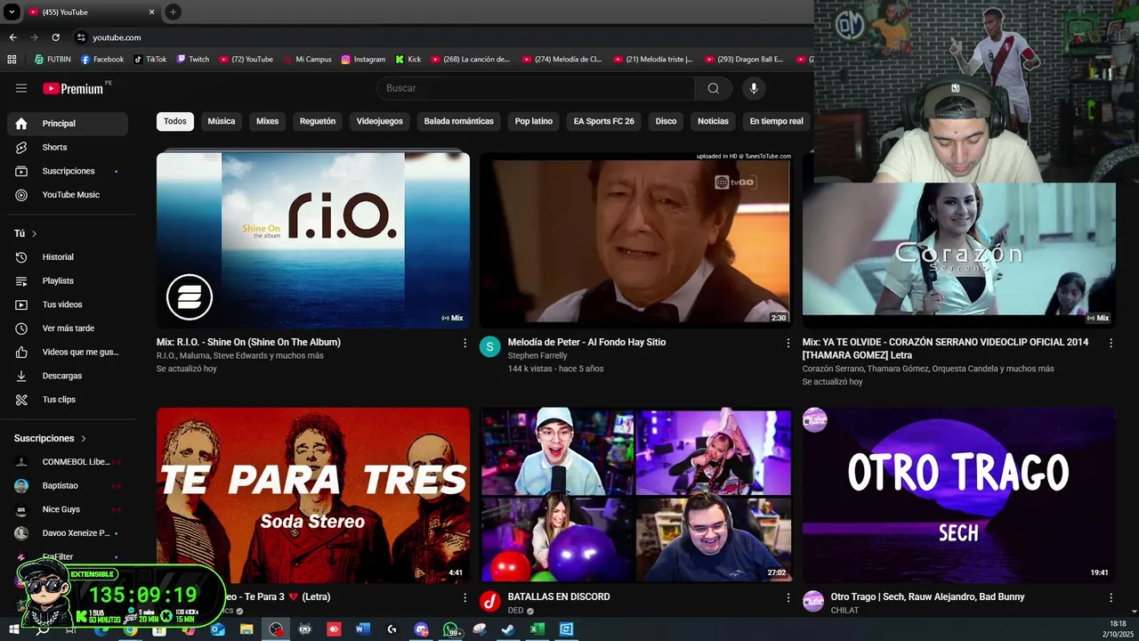Open more options for Melodía de Peter video
The image size is (1139, 641).
coord(788,343)
